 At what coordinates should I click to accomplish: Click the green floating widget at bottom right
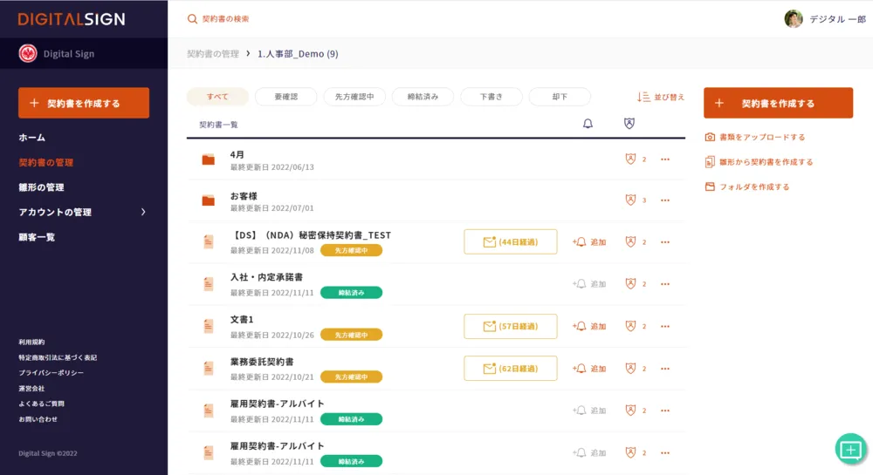(849, 448)
